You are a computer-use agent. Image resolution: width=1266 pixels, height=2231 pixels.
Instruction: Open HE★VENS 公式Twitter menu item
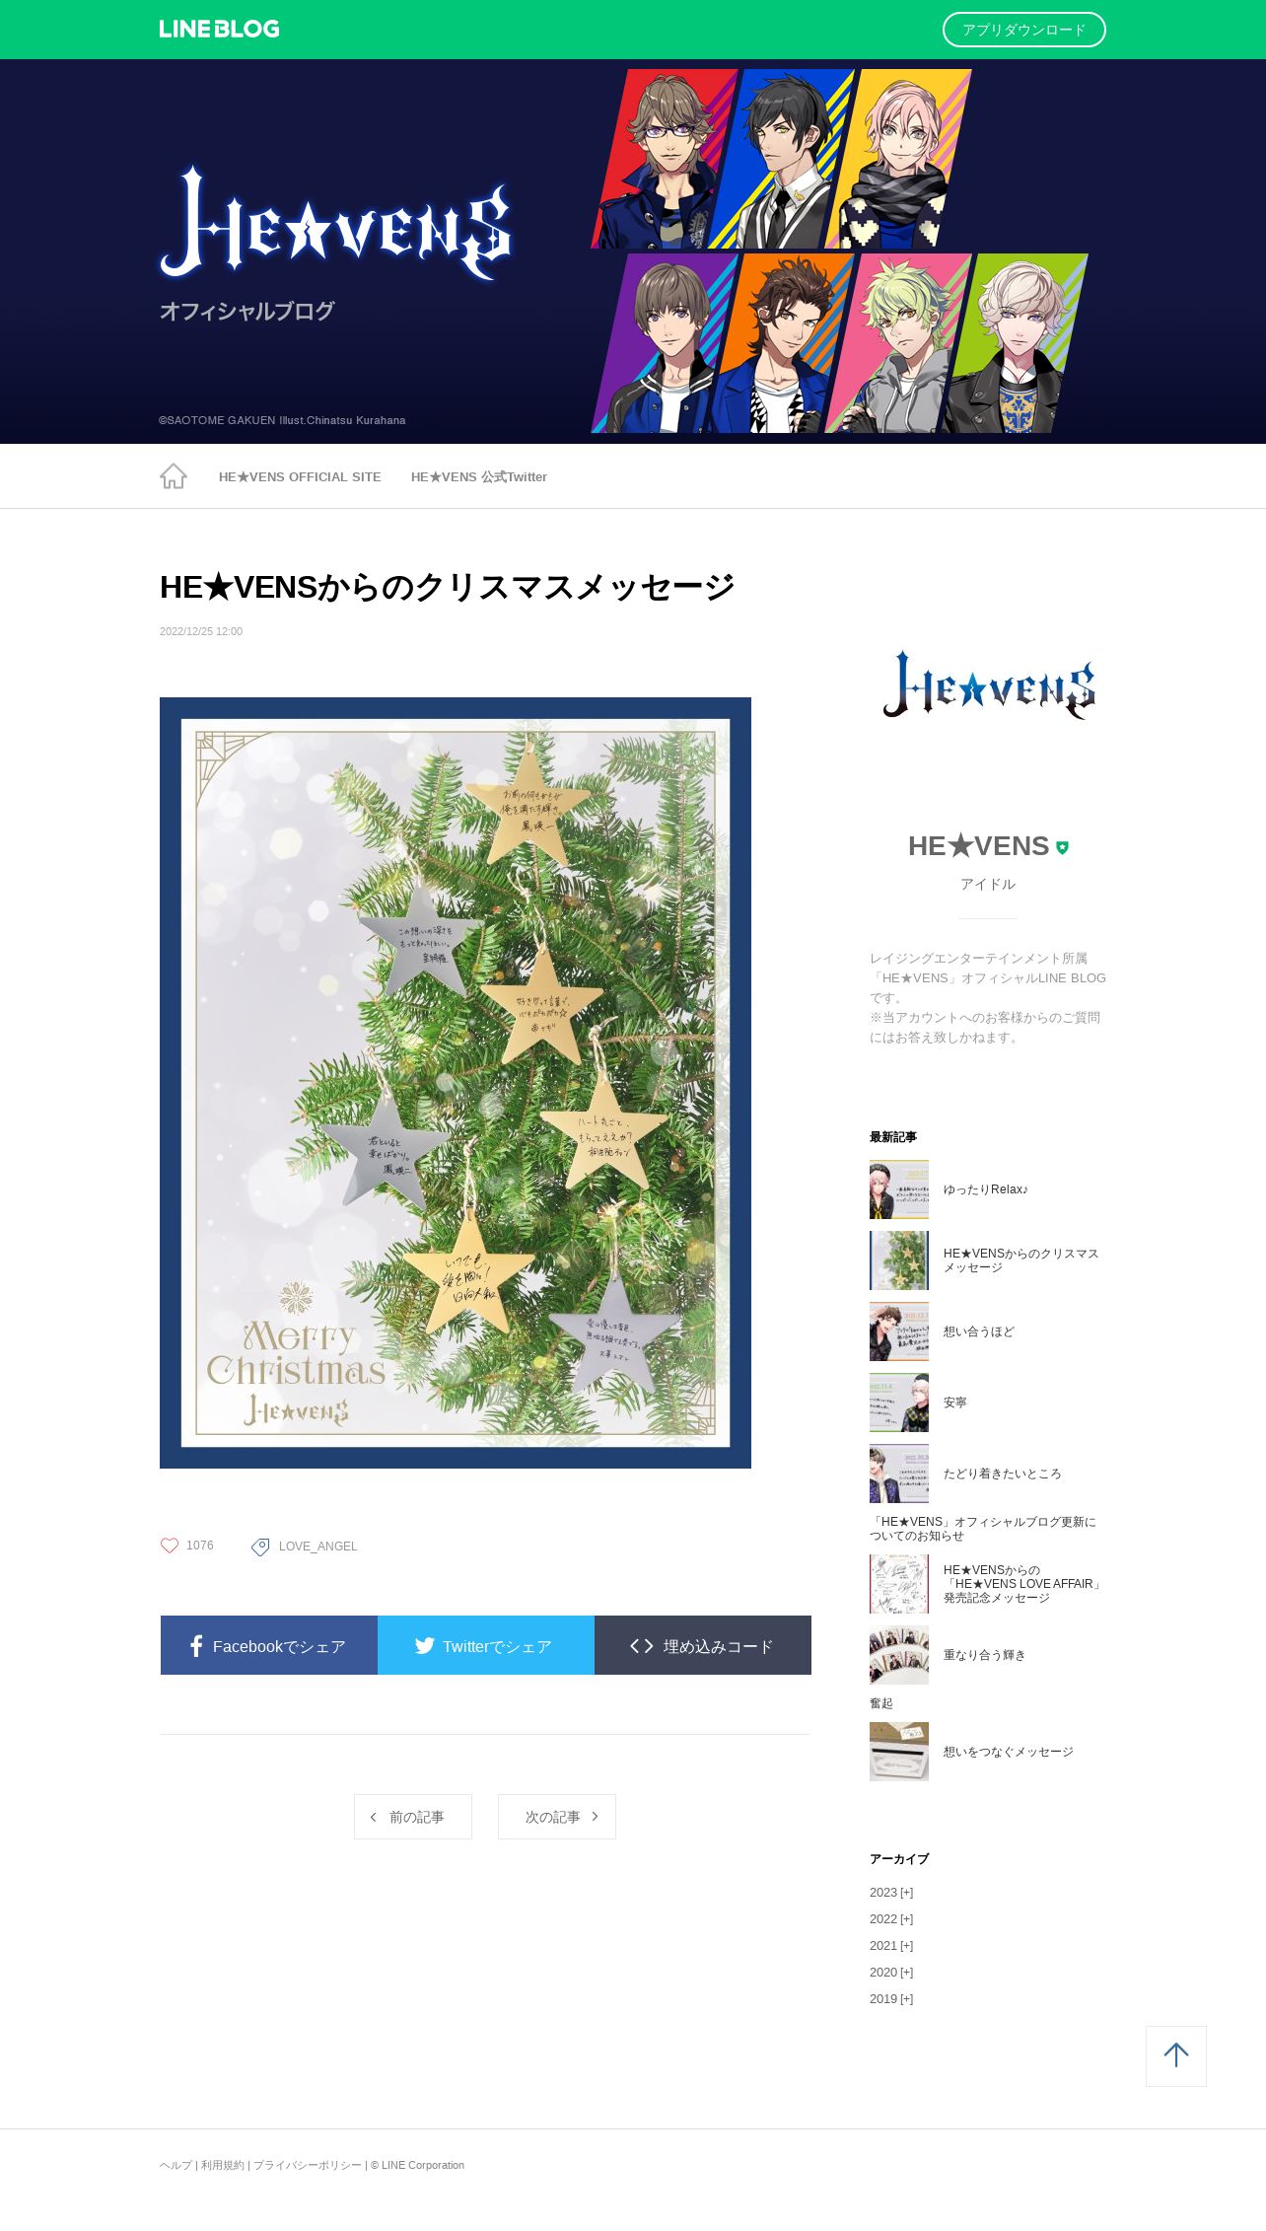(479, 476)
